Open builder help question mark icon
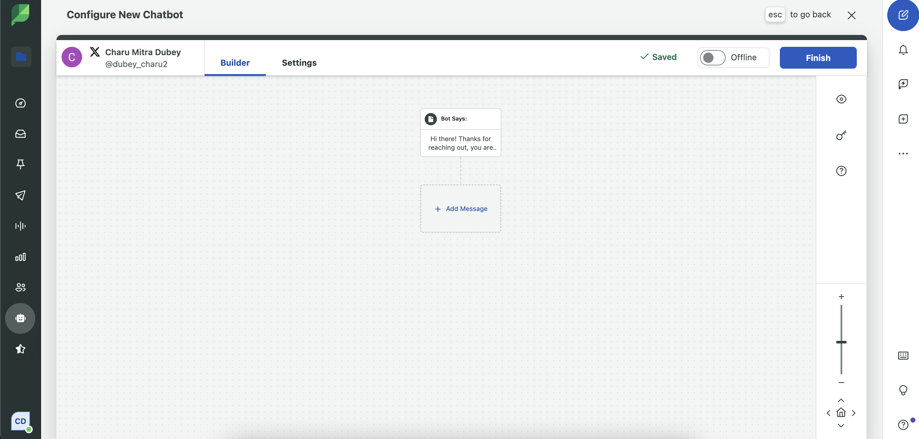 pos(841,171)
